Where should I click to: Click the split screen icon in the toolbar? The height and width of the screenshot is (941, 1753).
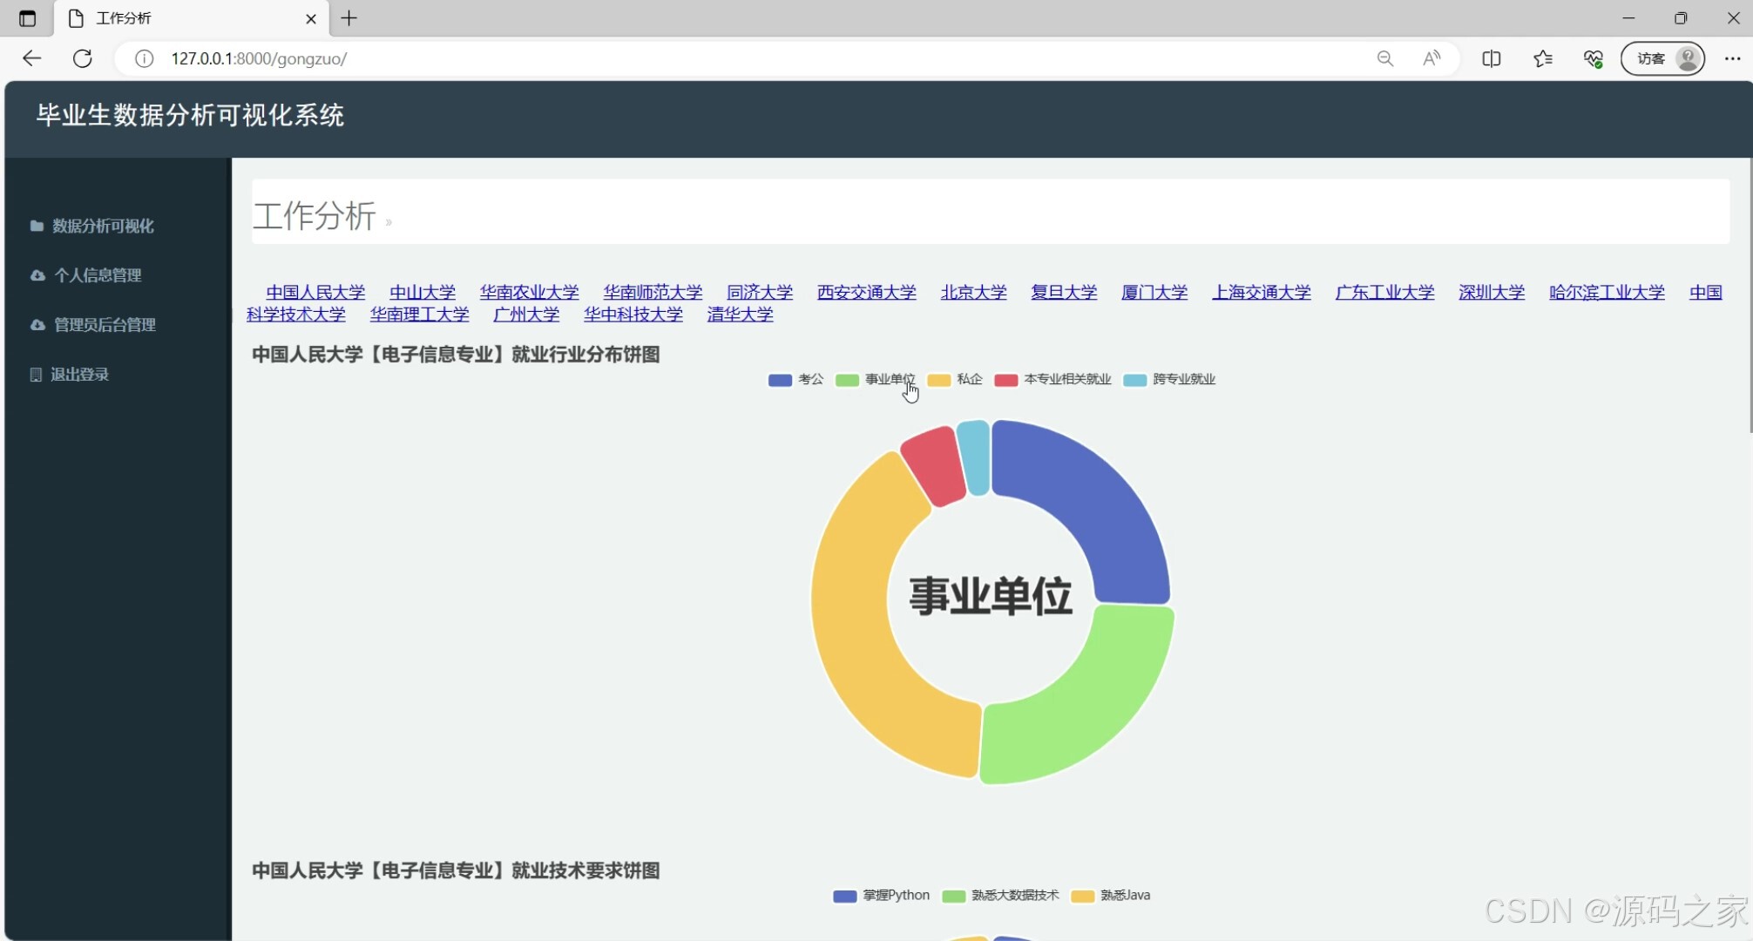click(x=1492, y=58)
